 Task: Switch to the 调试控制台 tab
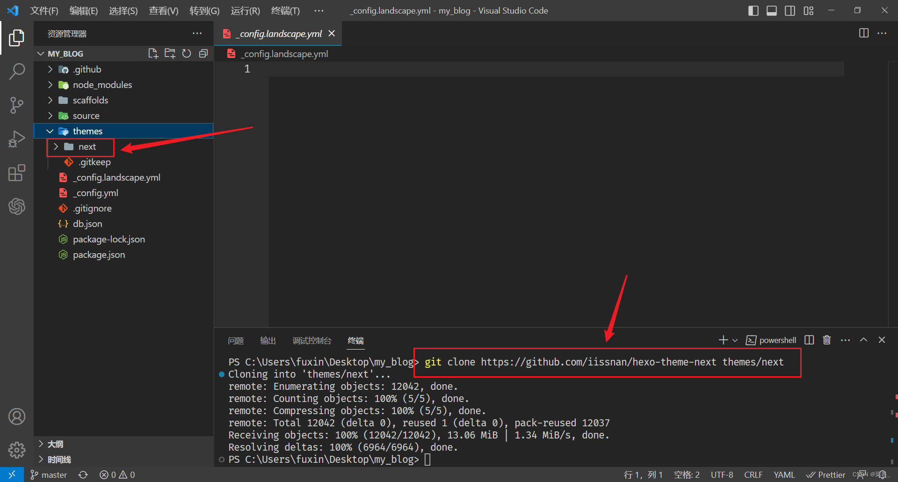(x=312, y=341)
